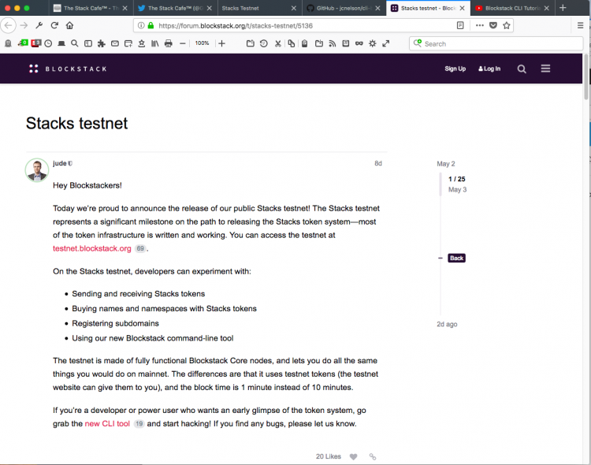Open page actions three-dot menu
The height and width of the screenshot is (465, 591).
coord(479,26)
